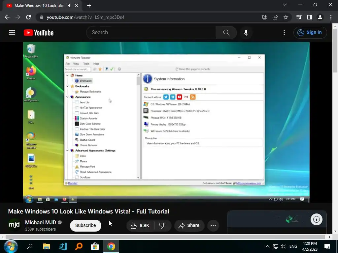
Task: Open the Help menu in Winaero Tweaker
Action: [x=96, y=64]
